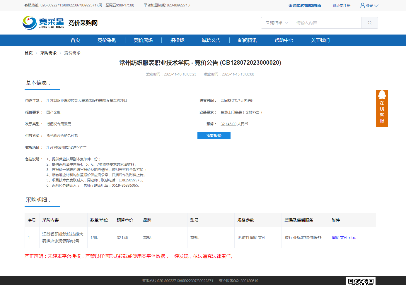Focus the 请输入内容 search field
Screen dimensions: 406x285
326,23
